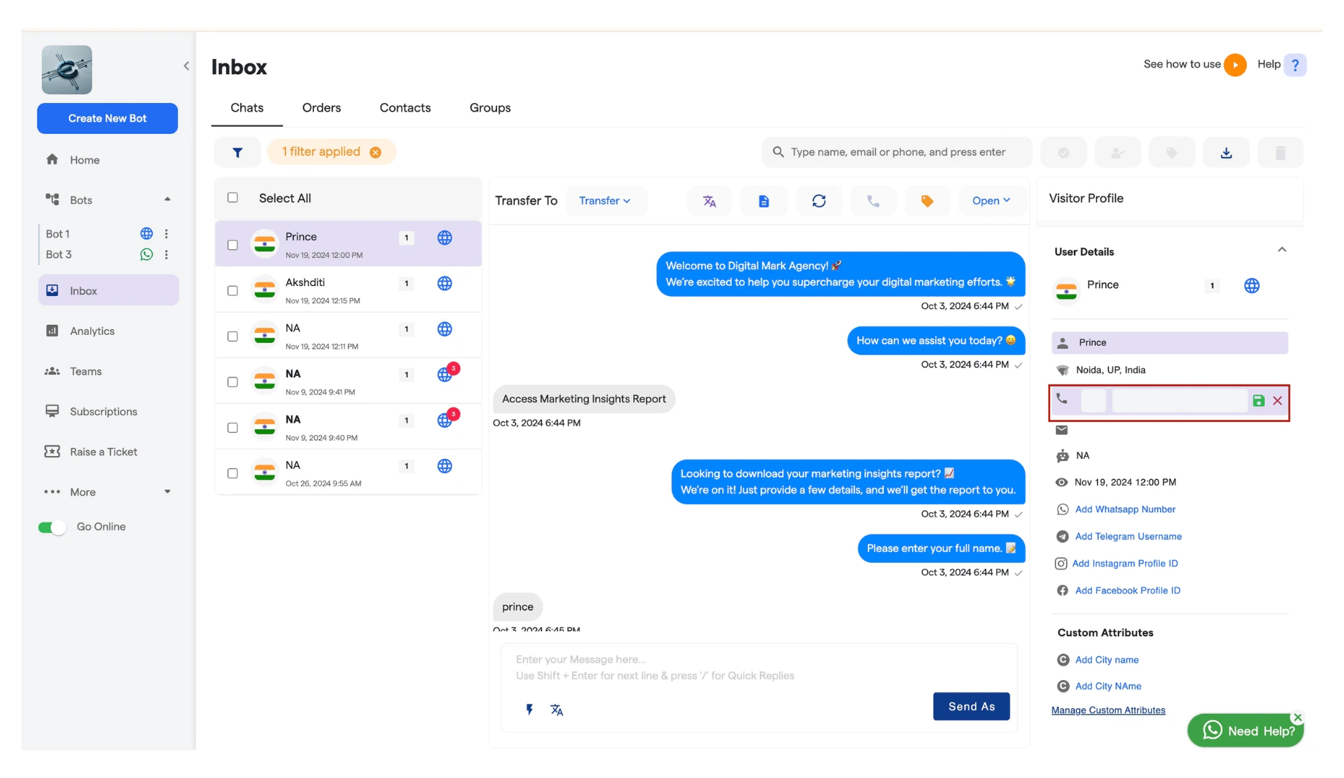Switch to the Chats tab
The height and width of the screenshot is (778, 1344).
(x=247, y=108)
